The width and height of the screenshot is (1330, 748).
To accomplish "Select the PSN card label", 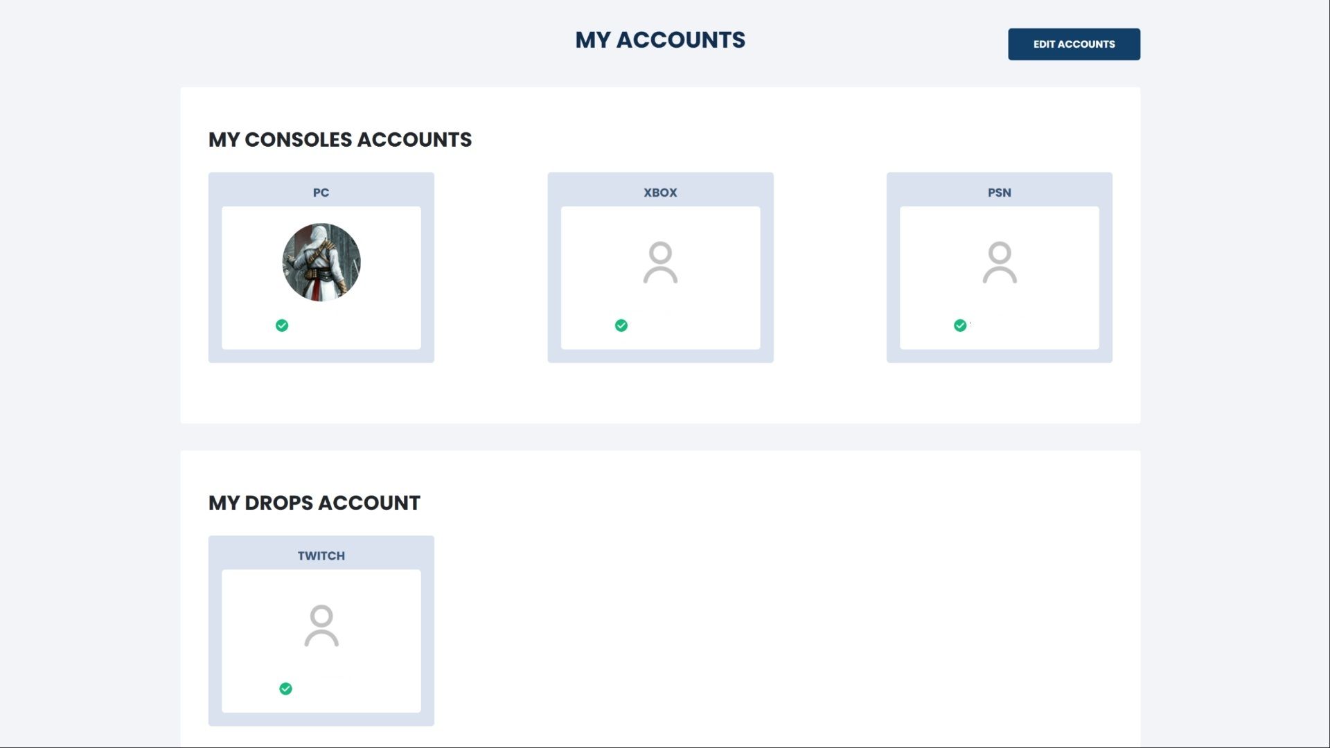I will [x=999, y=193].
